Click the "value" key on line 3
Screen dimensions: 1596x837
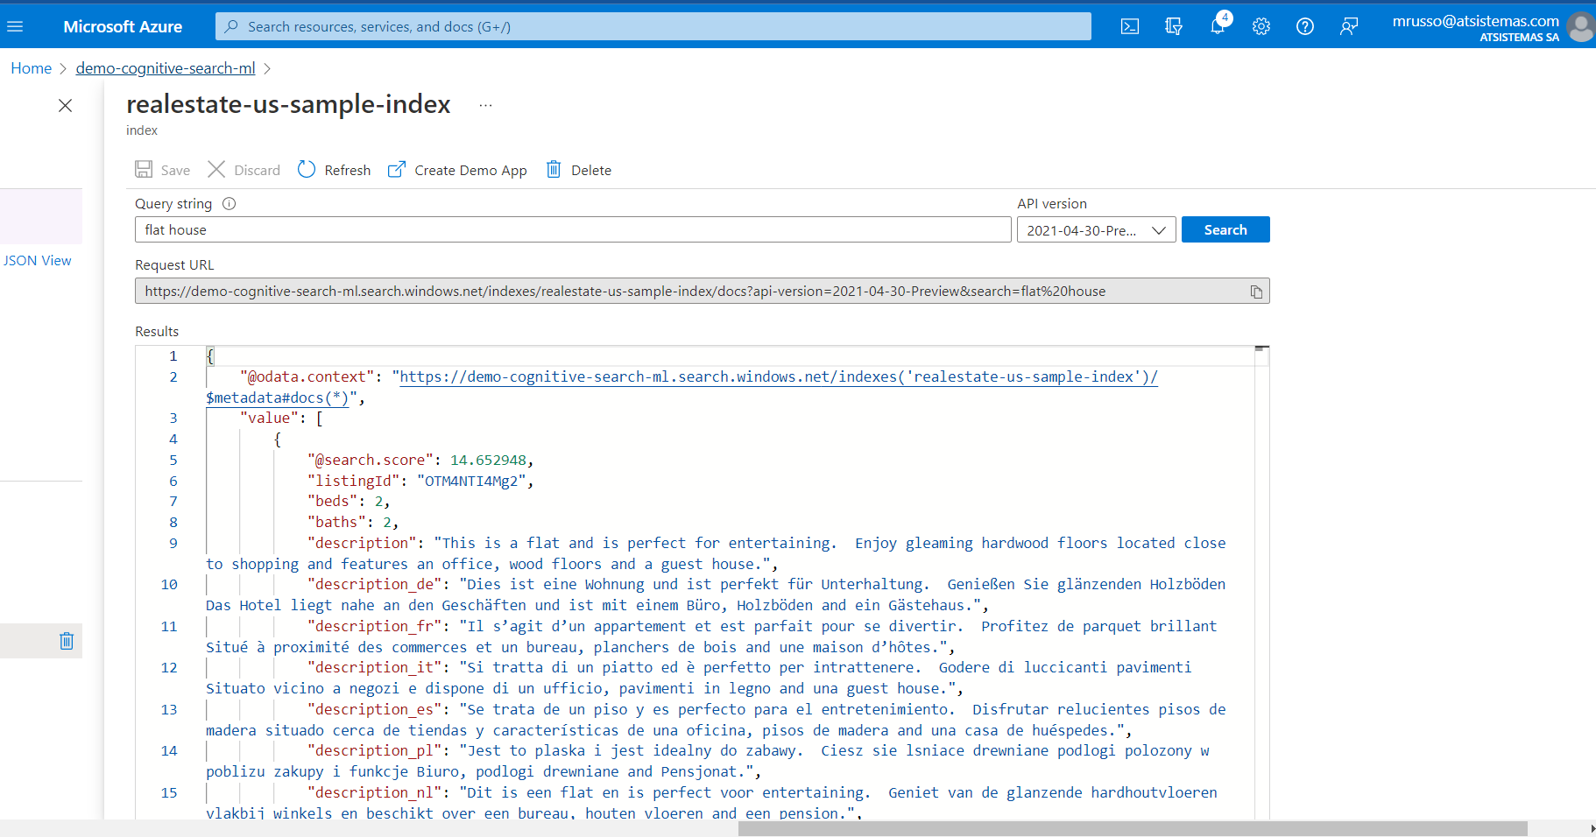coord(269,418)
